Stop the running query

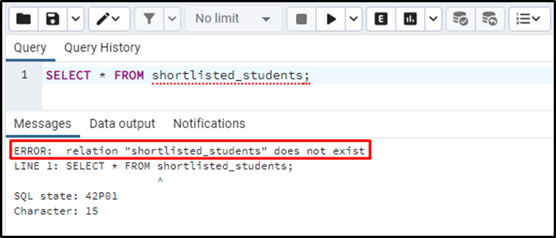click(x=301, y=19)
